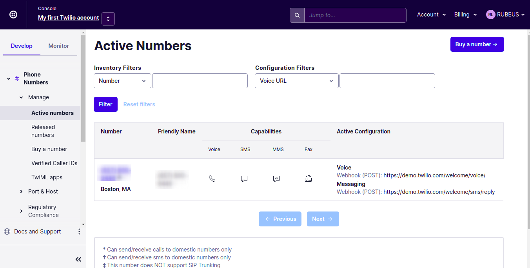Viewport: 530px width, 268px height.
Task: Click the Filter button
Action: pyautogui.click(x=105, y=104)
